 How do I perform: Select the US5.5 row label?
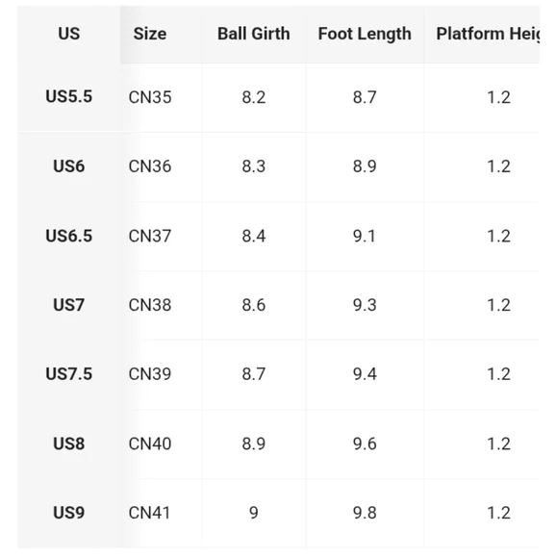[x=69, y=96]
